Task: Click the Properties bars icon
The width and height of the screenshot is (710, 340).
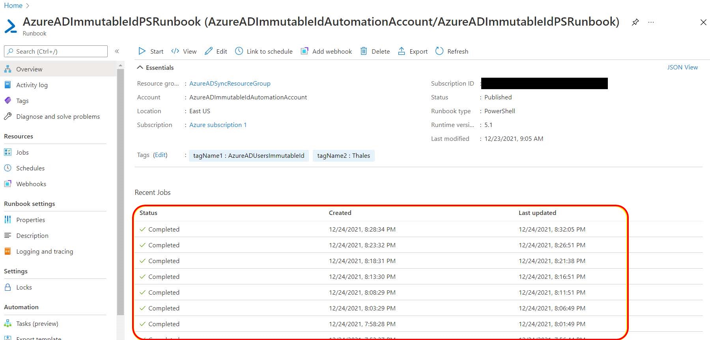Action: point(7,220)
